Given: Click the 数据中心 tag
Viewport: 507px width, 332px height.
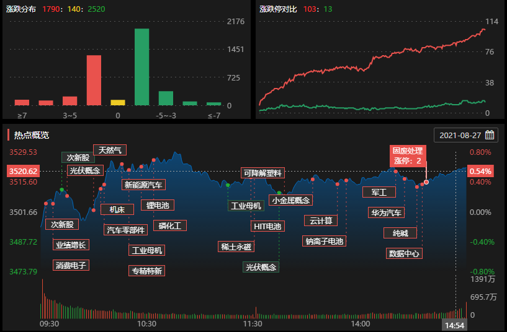Looking at the screenshot, I should tap(403, 253).
